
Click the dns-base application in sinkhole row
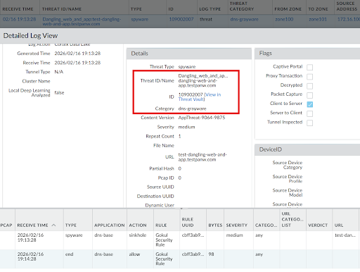pos(103,235)
